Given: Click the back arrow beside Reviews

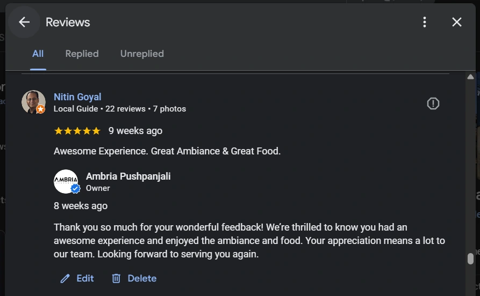Looking at the screenshot, I should (24, 22).
